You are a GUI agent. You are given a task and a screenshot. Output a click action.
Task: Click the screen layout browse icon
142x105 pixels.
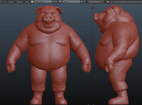pyautogui.click(x=32, y=2)
